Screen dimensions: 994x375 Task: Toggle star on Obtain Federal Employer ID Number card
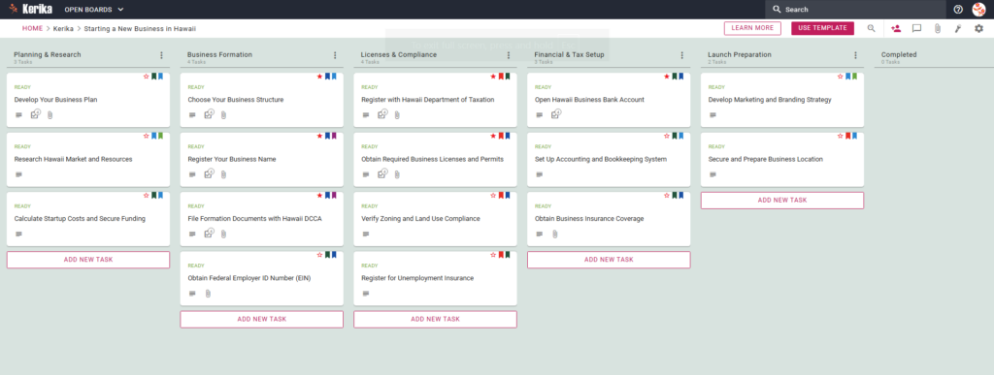click(x=319, y=255)
